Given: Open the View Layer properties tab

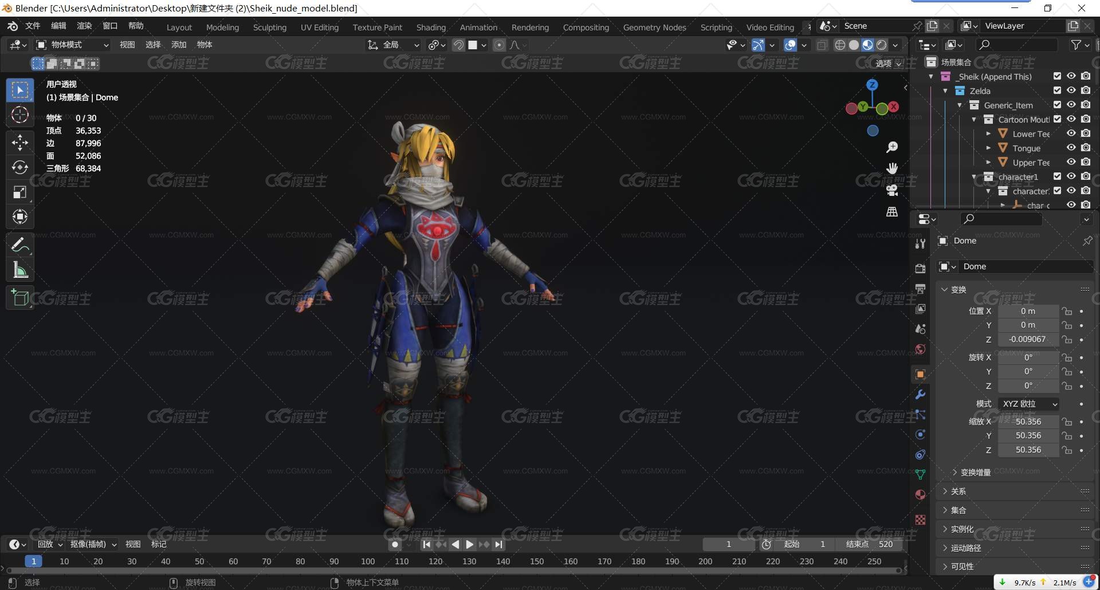Looking at the screenshot, I should [920, 309].
